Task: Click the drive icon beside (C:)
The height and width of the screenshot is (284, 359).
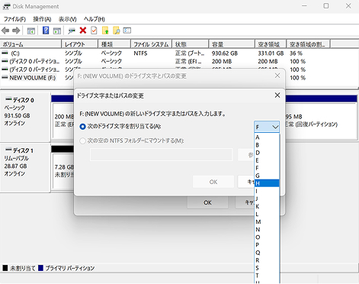Action: point(5,53)
